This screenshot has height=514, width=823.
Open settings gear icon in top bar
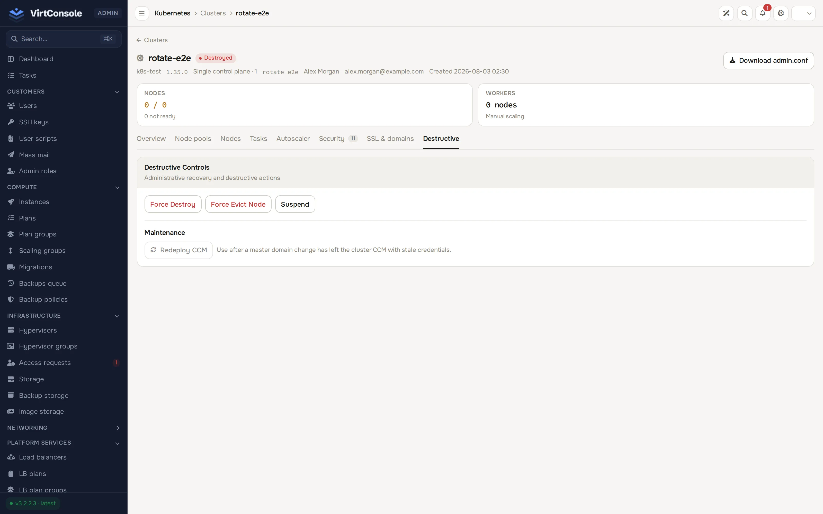point(781,13)
